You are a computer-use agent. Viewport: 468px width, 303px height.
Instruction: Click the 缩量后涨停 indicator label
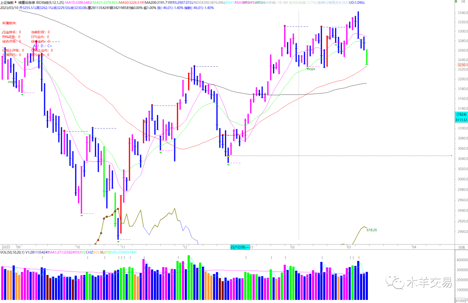(x=26, y=3)
